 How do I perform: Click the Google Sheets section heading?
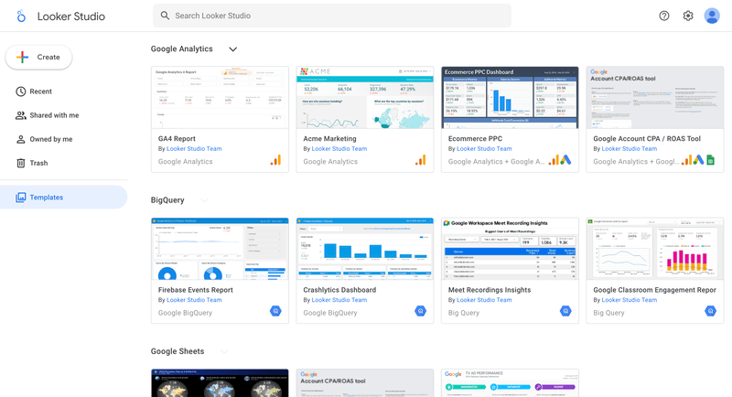click(178, 351)
